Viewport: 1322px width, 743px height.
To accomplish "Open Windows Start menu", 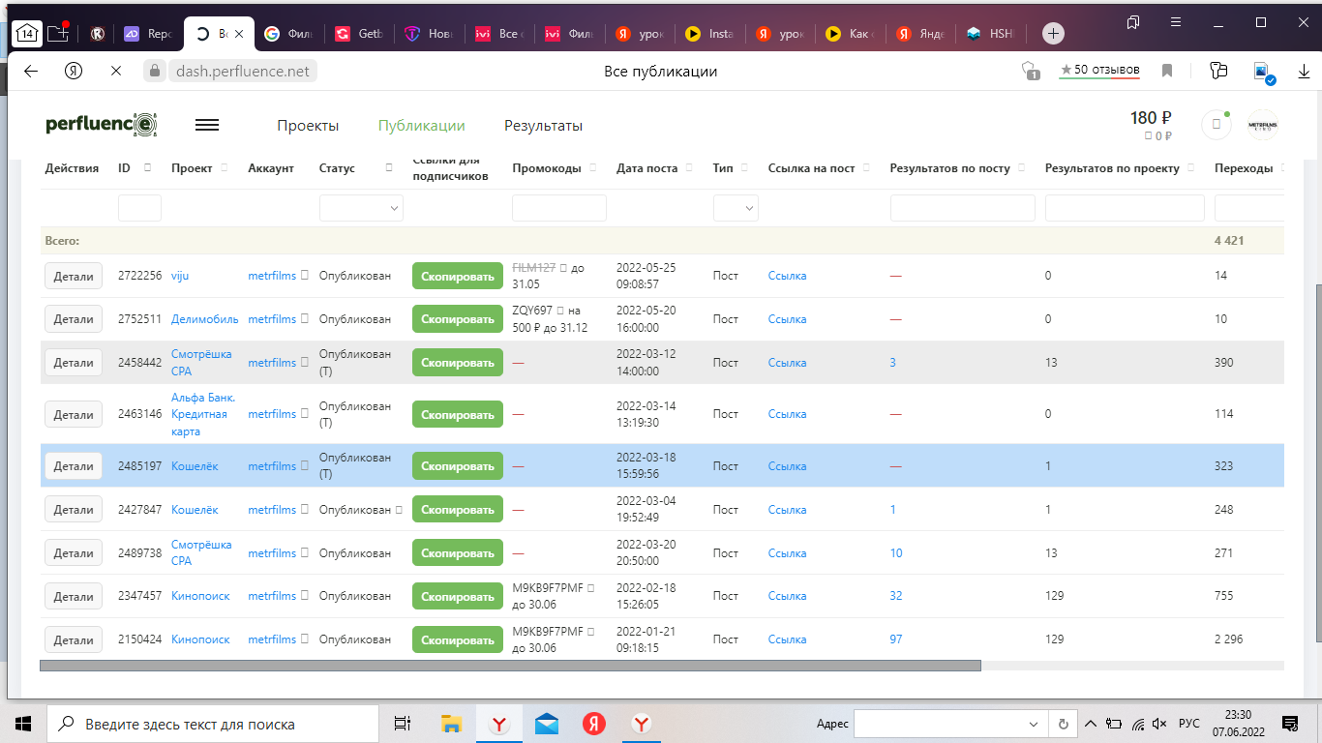I will click(23, 724).
